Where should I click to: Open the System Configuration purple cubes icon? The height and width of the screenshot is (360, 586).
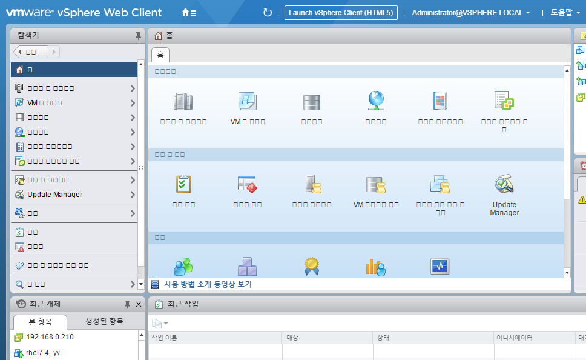[x=248, y=267]
